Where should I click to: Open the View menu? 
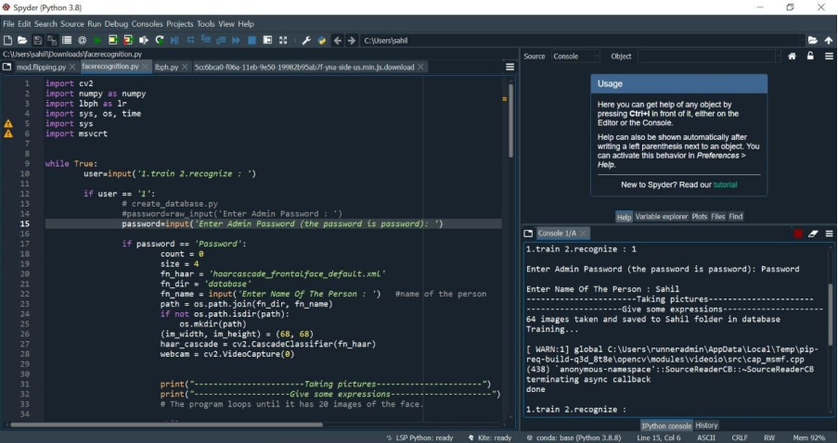pos(226,24)
